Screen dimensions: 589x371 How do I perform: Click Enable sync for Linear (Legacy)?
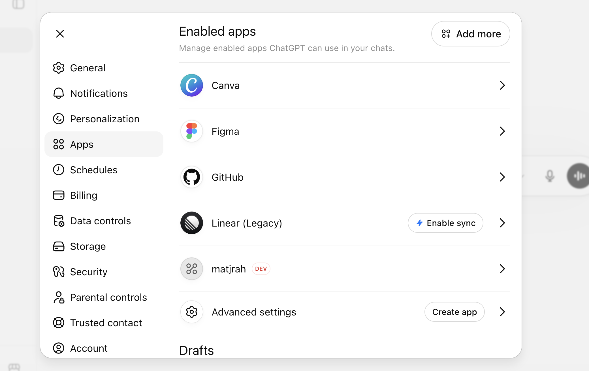[x=445, y=223]
